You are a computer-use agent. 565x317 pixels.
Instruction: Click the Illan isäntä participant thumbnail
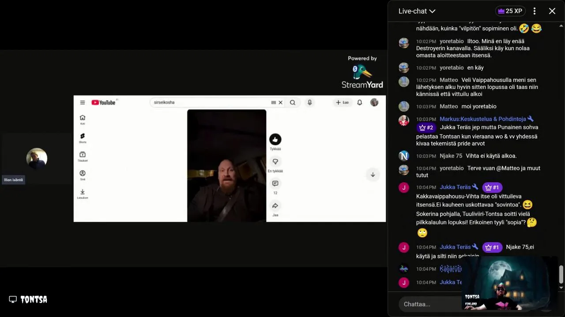[x=37, y=158]
